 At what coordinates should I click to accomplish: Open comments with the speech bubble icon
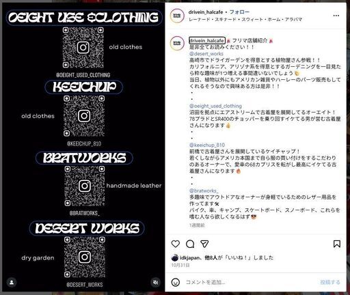tap(190, 244)
